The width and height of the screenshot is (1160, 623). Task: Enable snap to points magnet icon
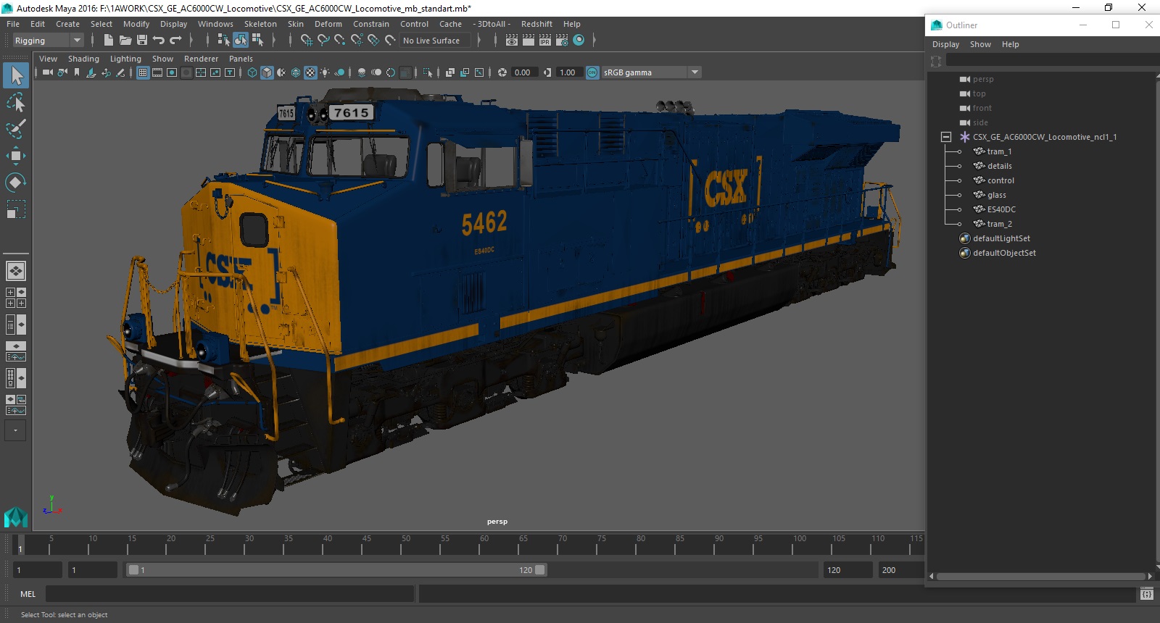[x=340, y=41]
